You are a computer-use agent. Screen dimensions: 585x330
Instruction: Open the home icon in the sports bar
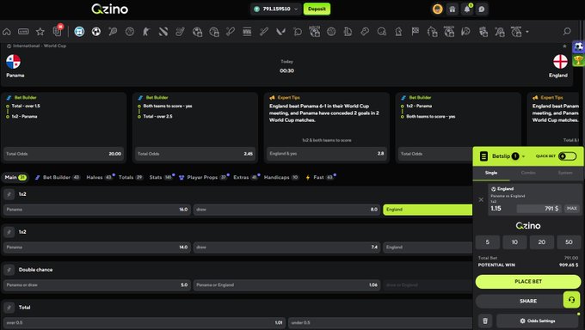point(7,32)
